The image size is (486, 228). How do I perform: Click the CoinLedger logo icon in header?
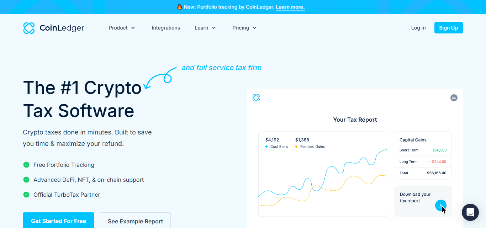(x=29, y=28)
